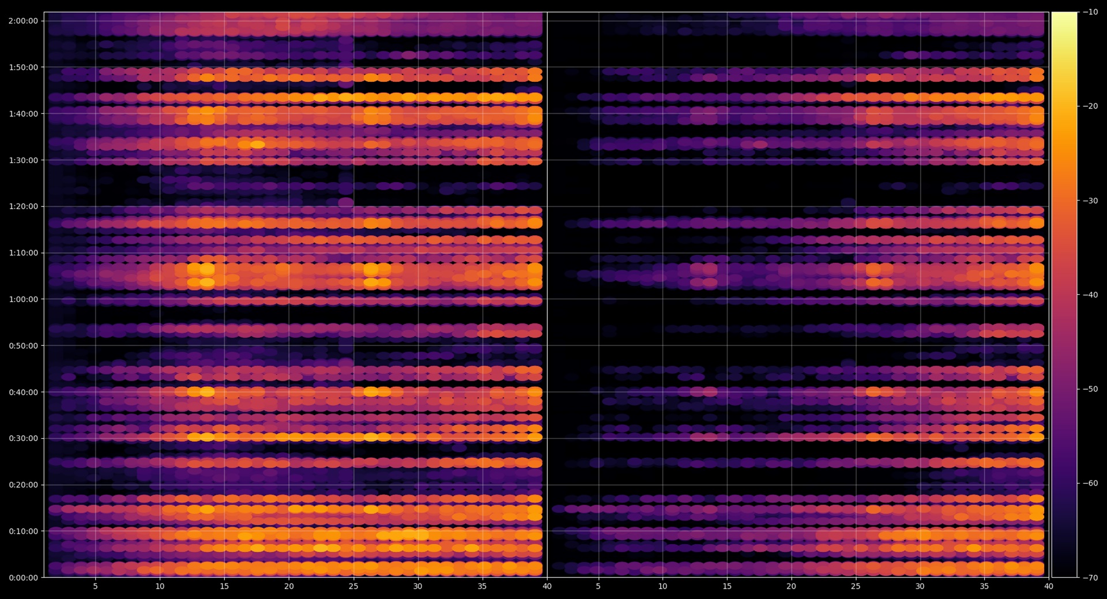Click the -30 colorbar tick label
Viewport: 1107px width, 599px height.
pyautogui.click(x=1090, y=201)
